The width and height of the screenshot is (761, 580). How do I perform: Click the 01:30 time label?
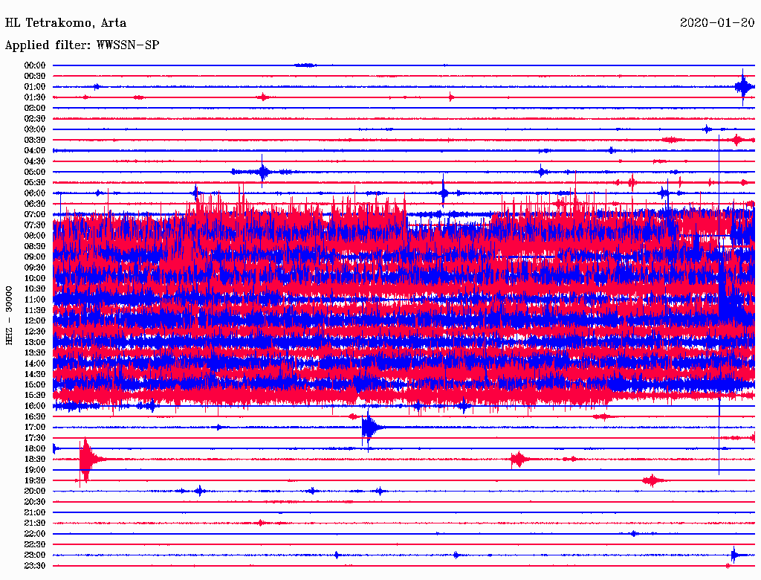pyautogui.click(x=35, y=97)
